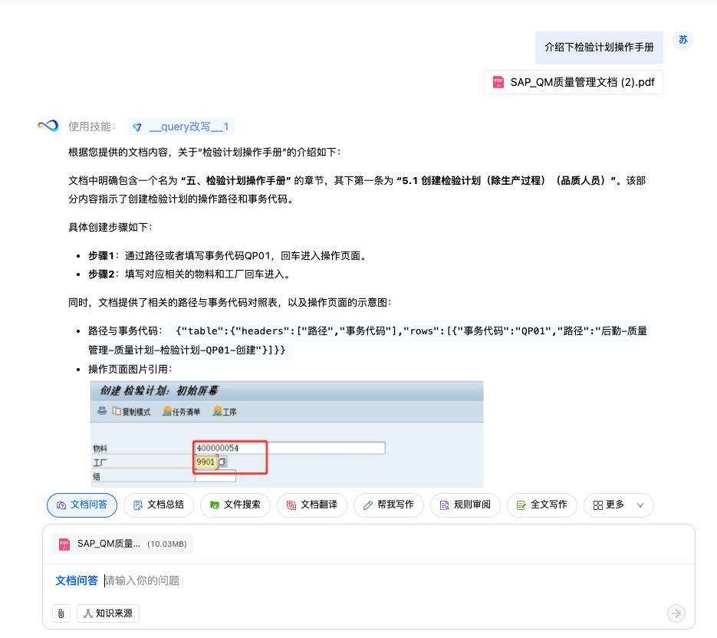Screen dimensions: 717x638
Task: Click the blue infinity assistant logo
Action: [x=48, y=126]
